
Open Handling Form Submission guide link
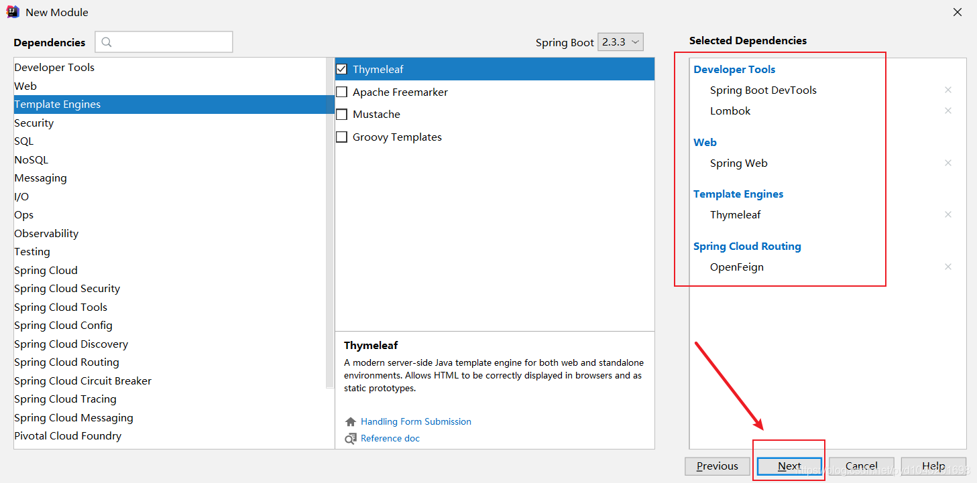[416, 421]
